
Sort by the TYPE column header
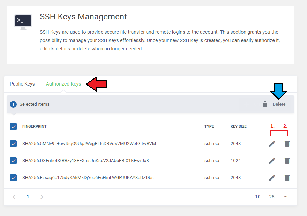tap(209, 127)
